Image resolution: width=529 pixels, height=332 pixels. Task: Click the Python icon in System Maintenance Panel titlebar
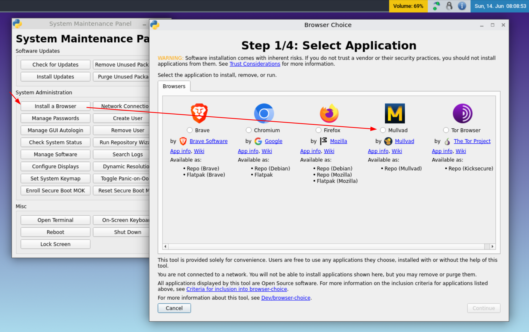point(17,24)
